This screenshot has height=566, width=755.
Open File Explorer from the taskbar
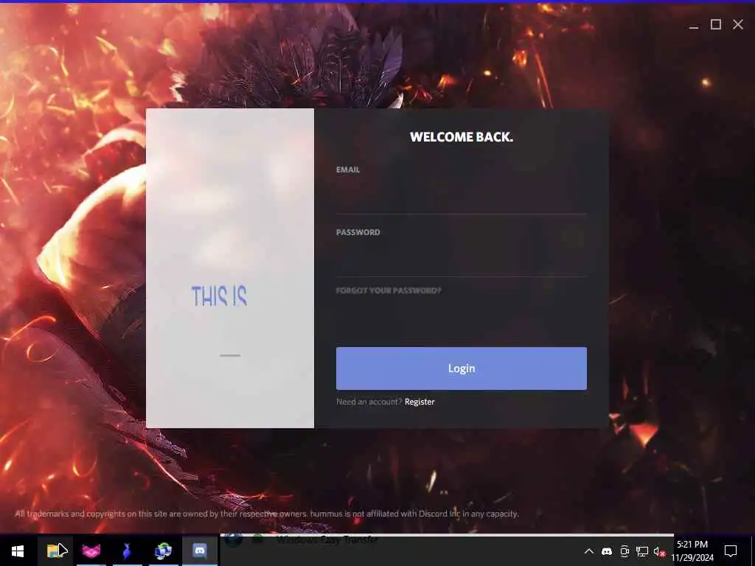coord(55,551)
